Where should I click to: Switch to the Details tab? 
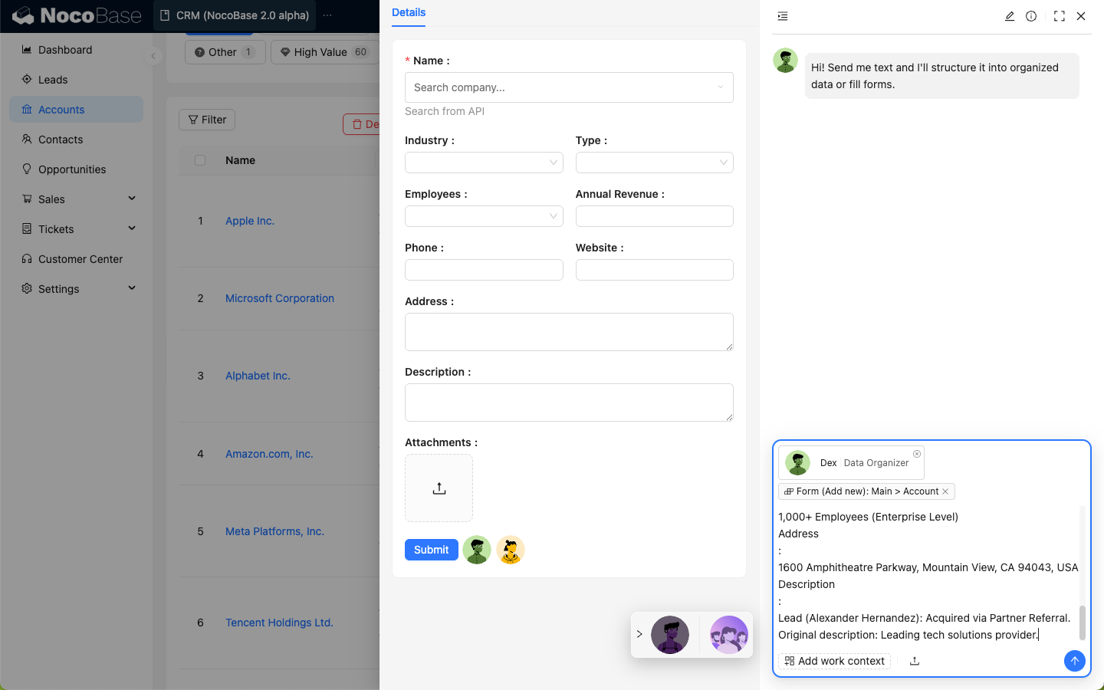click(x=409, y=12)
